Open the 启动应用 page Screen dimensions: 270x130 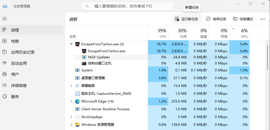pos(32,63)
